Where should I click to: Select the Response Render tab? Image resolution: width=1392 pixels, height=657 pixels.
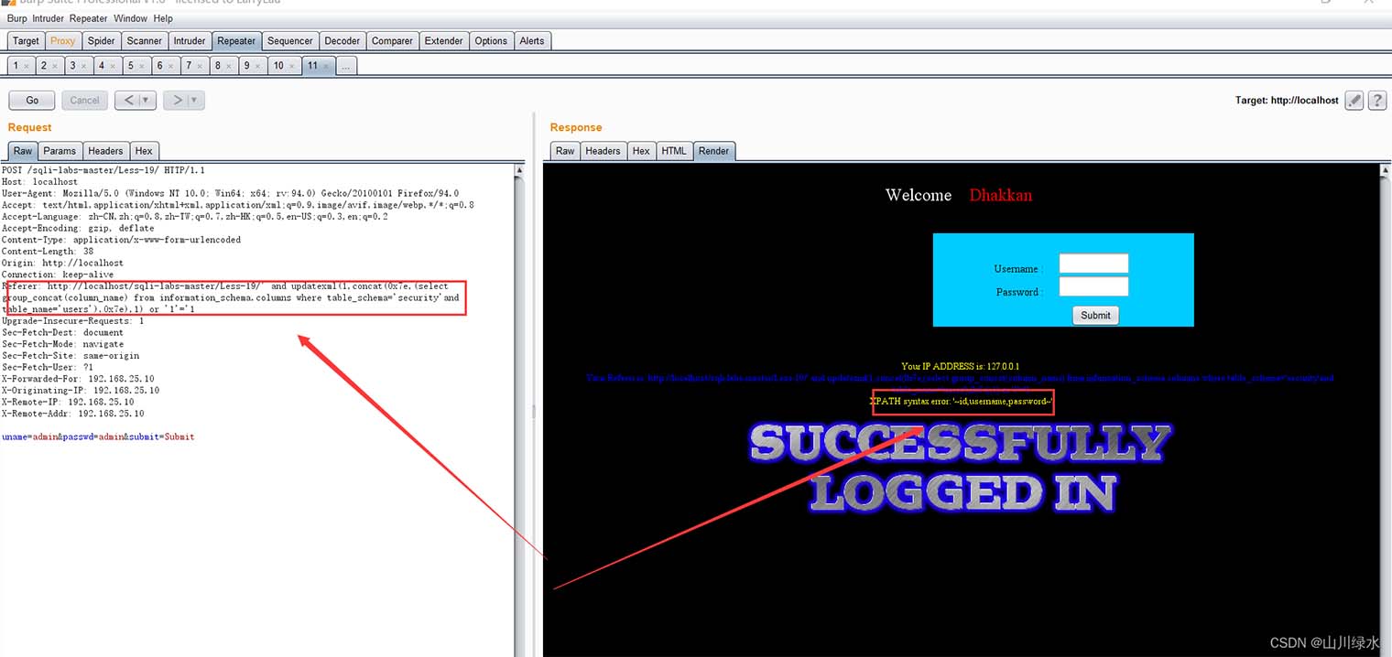click(714, 151)
